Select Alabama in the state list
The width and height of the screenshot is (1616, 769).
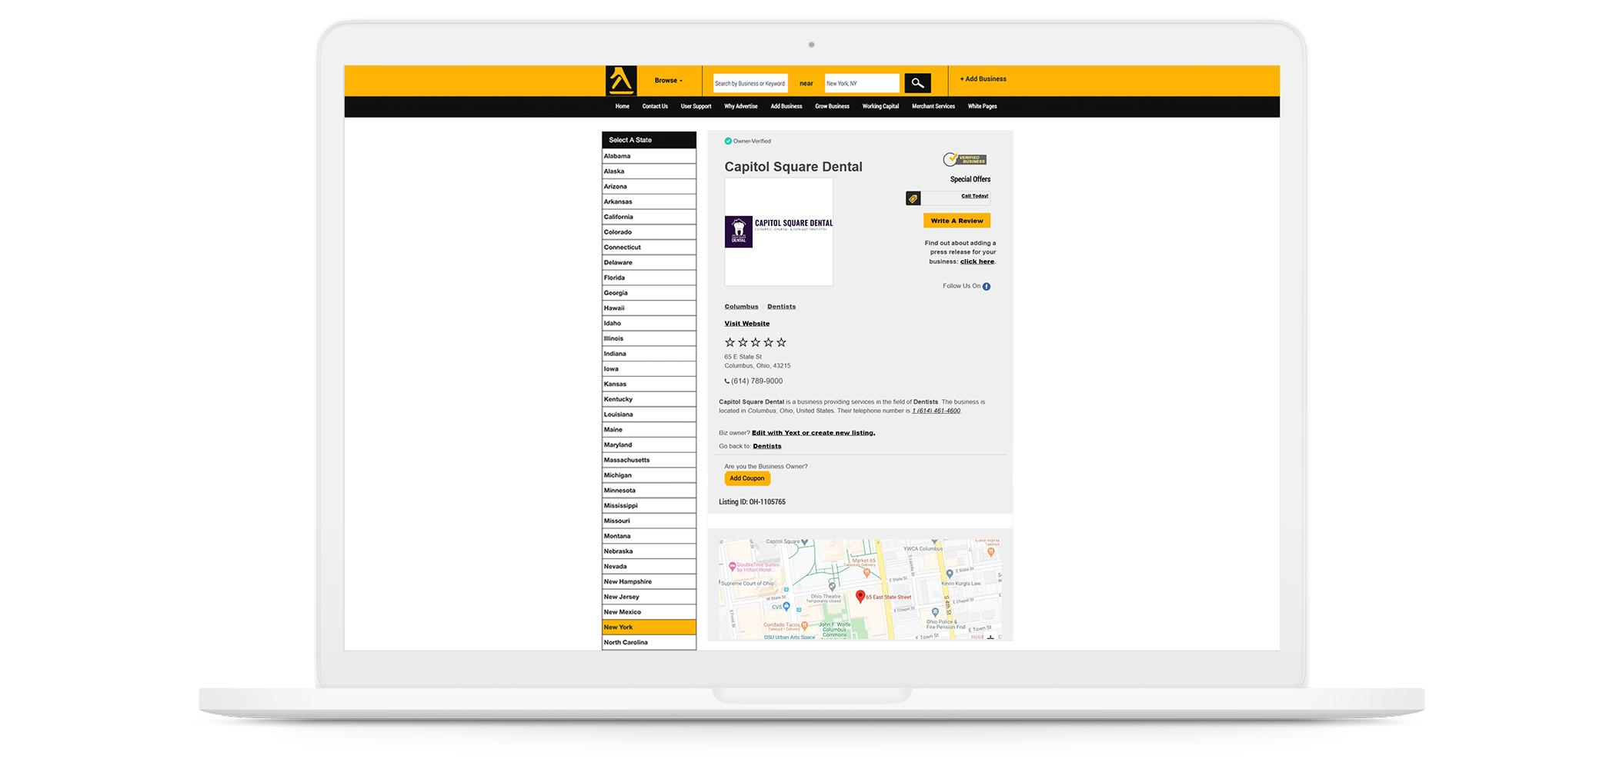[x=649, y=156]
